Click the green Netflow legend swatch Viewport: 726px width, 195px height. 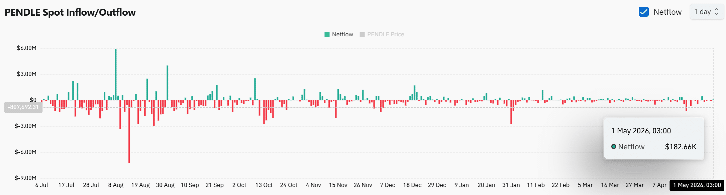327,34
